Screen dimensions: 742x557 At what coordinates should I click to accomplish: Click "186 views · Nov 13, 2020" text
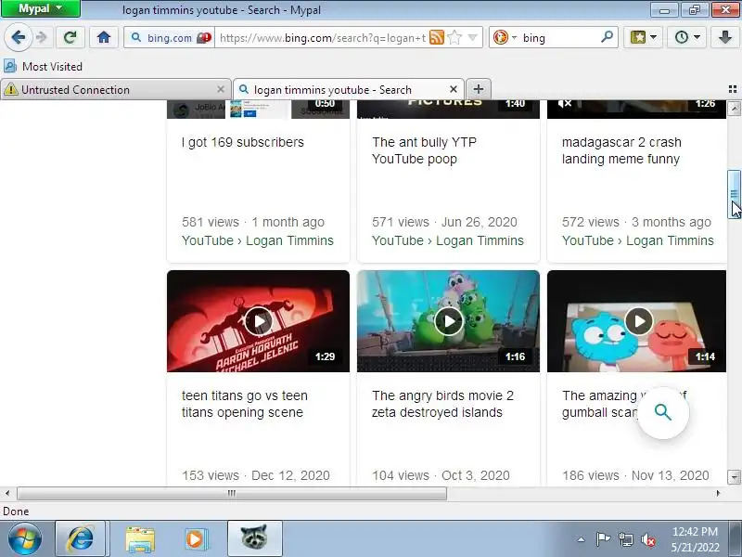(x=635, y=475)
